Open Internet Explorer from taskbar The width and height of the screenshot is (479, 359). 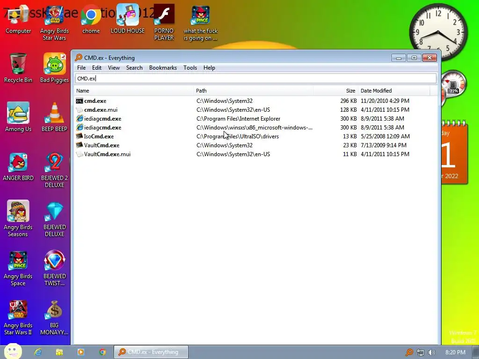click(x=37, y=352)
